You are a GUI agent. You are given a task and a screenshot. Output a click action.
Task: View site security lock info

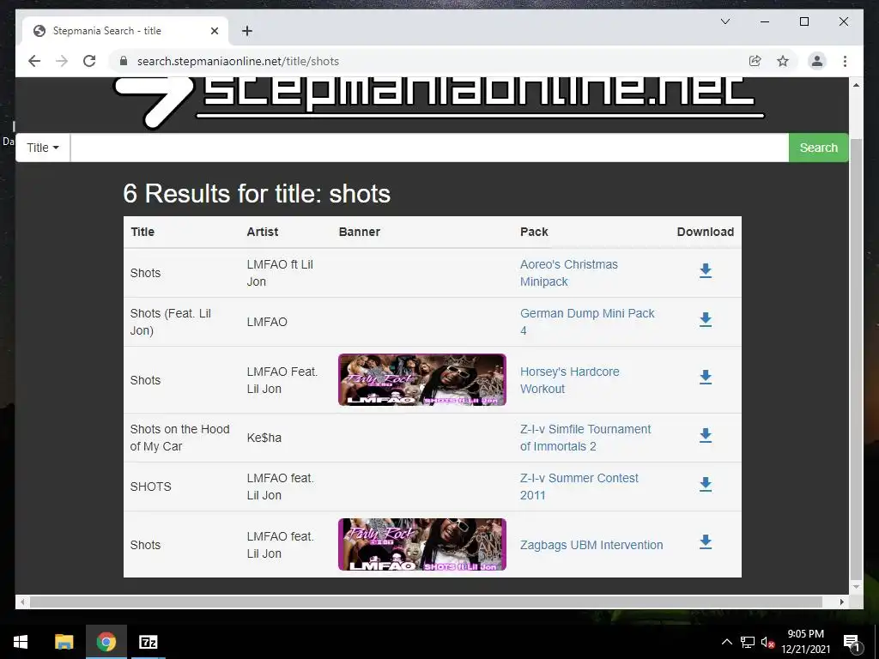pos(124,61)
